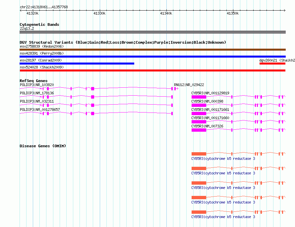Screen dimensions: 295x227
Task: Click the dgv260n21 variant label
Action: (277, 60)
